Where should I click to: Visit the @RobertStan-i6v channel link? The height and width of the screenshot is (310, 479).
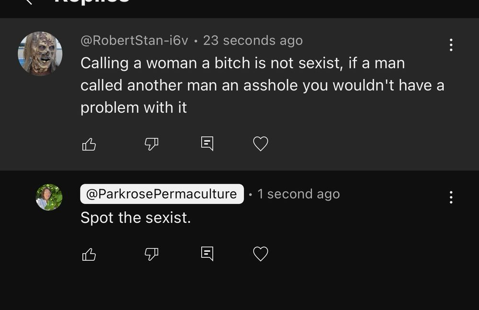[134, 41]
